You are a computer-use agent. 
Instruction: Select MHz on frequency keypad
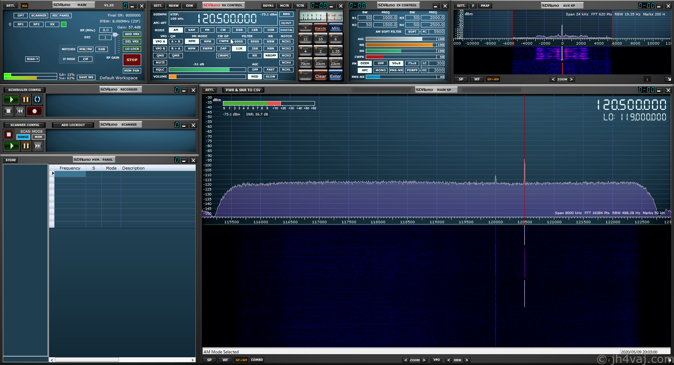336,28
